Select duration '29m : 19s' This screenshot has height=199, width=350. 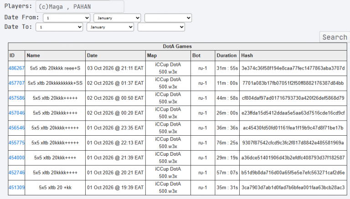pyautogui.click(x=227, y=158)
